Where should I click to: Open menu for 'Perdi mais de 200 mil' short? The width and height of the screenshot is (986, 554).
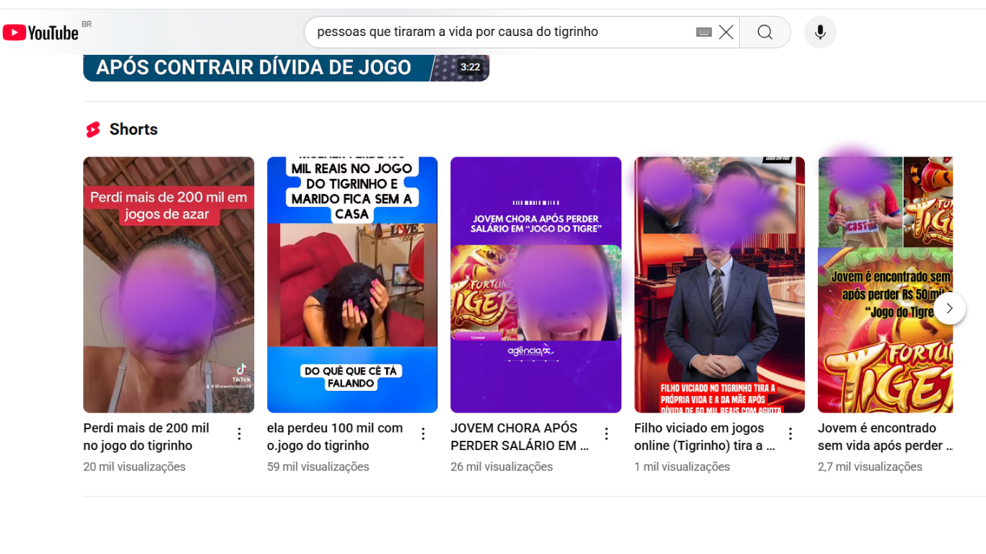tap(240, 434)
